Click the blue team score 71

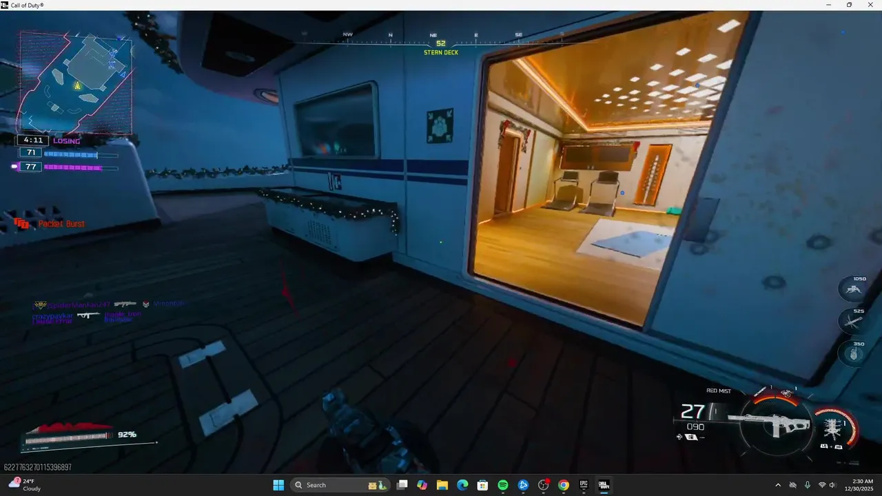pyautogui.click(x=30, y=153)
